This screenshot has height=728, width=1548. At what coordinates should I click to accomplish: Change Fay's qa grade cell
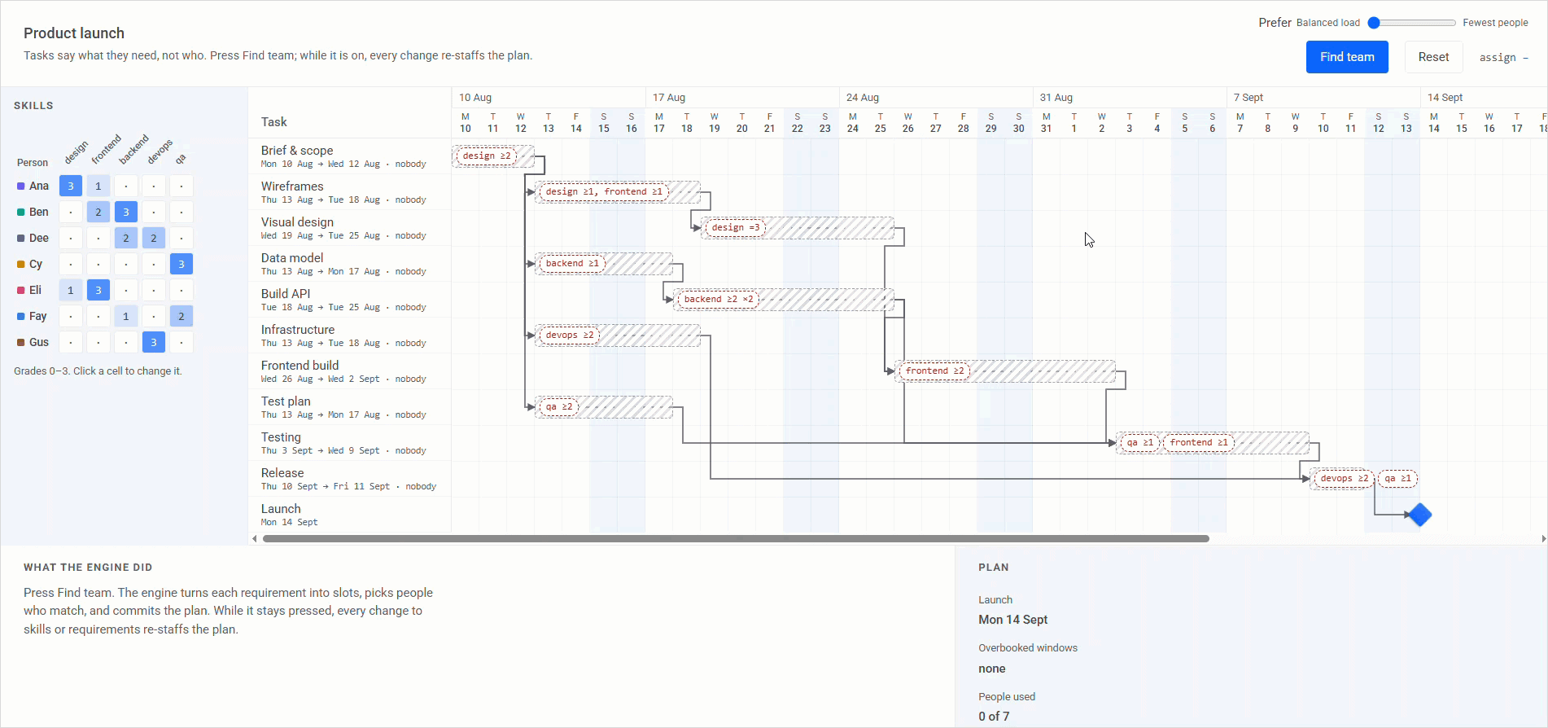pyautogui.click(x=181, y=316)
